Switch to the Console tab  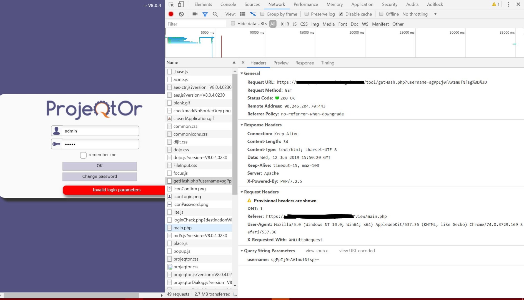228,4
